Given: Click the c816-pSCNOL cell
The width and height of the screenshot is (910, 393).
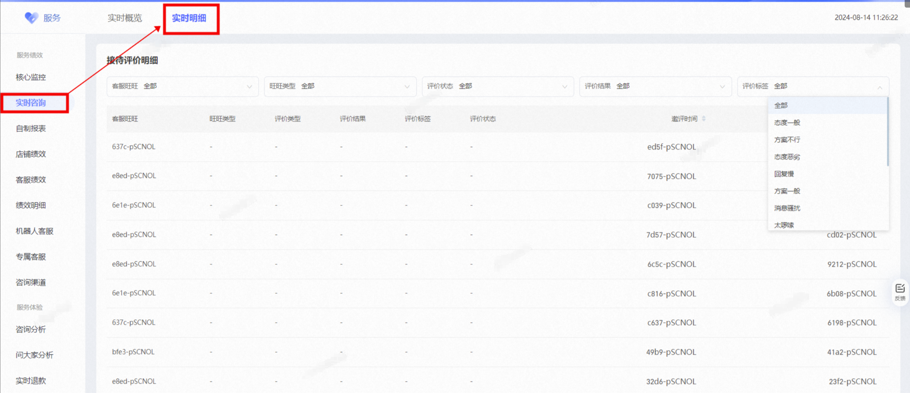Looking at the screenshot, I should 671,294.
